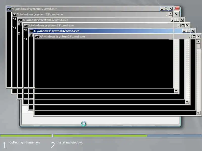This screenshot has width=202, height=151.
Task: Maximize the fourth cmd.exe window from top
Action: (183, 25)
